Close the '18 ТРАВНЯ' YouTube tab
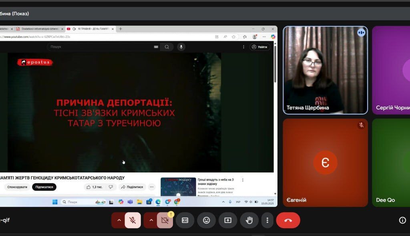The image size is (410, 236). pyautogui.click(x=113, y=29)
